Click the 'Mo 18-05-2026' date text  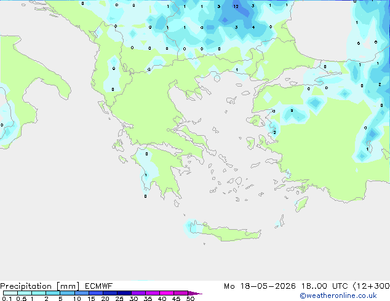[x=260, y=286]
